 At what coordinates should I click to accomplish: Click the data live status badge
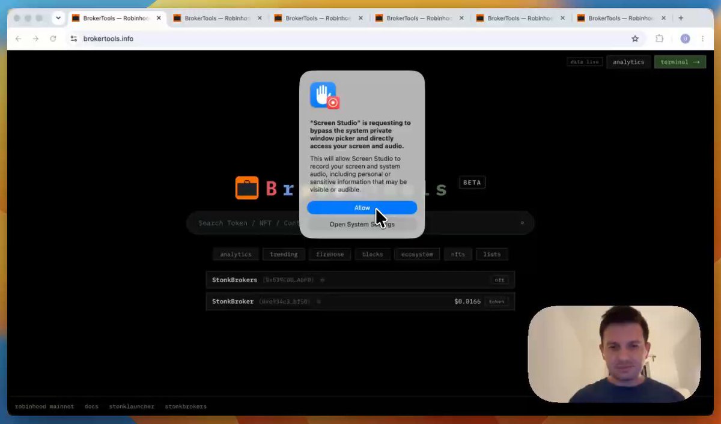click(585, 62)
